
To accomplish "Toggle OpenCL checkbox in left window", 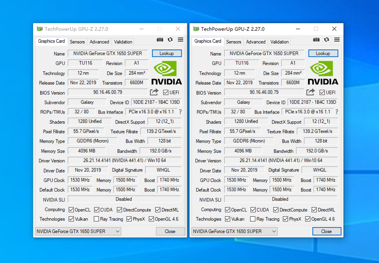I will pyautogui.click(x=71, y=210).
